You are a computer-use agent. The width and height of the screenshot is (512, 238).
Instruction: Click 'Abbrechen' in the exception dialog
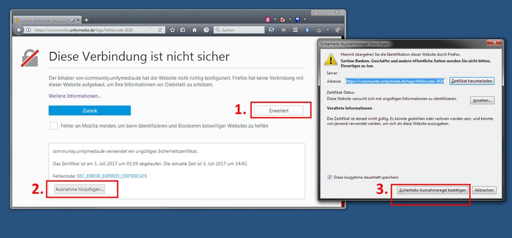(484, 190)
